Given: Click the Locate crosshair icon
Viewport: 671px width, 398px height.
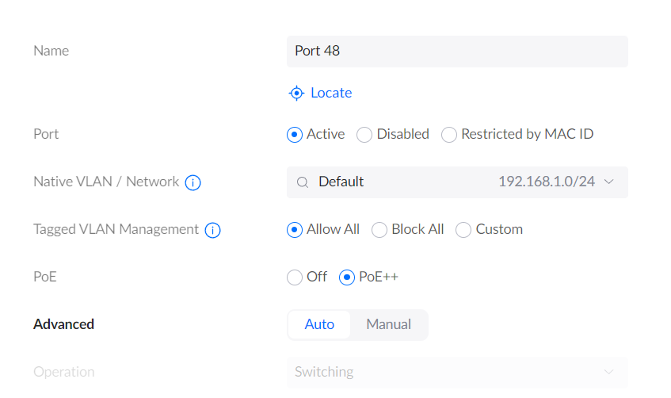Looking at the screenshot, I should coord(296,93).
